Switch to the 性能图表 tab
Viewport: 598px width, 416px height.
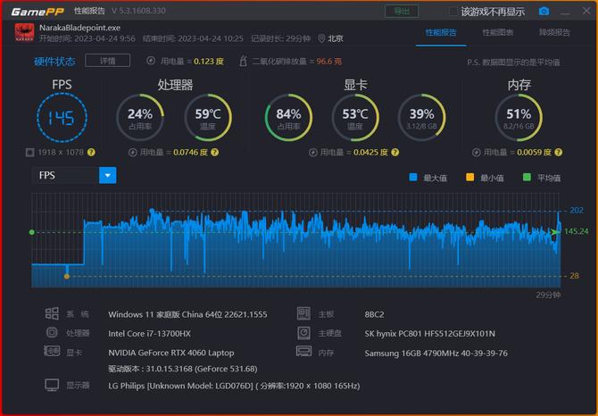[497, 32]
